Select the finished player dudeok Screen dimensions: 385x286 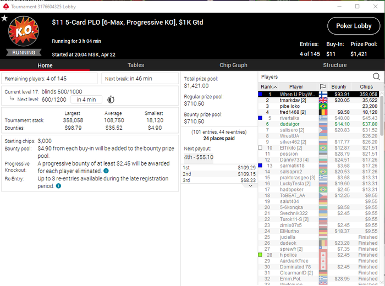tap(318, 243)
